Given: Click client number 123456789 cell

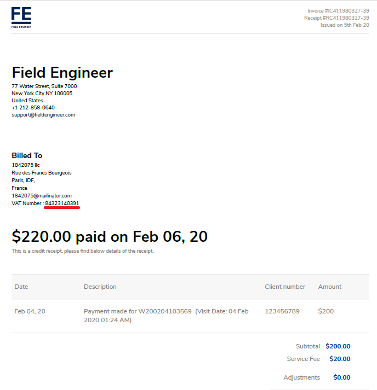Looking at the screenshot, I should (282, 311).
